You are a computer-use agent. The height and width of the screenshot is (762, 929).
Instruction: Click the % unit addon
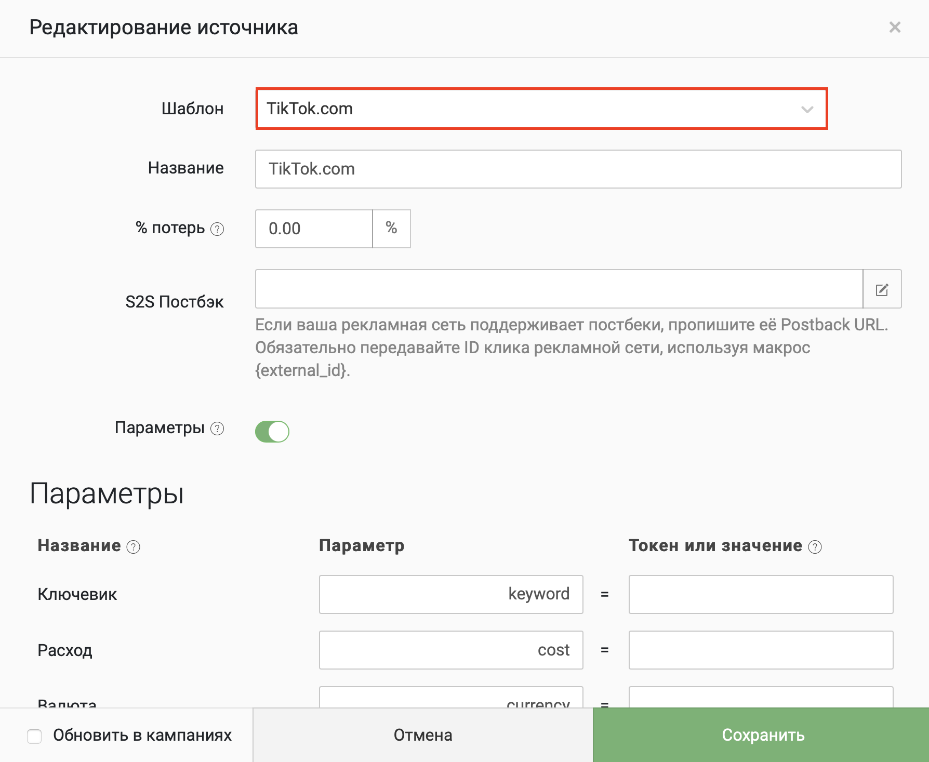[x=391, y=229]
